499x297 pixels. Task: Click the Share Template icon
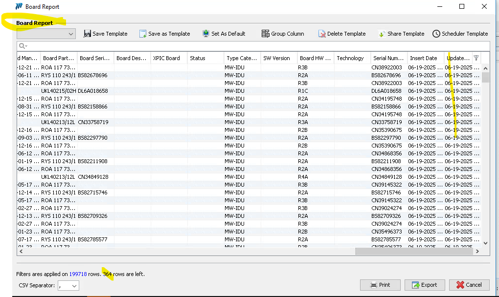[382, 34]
